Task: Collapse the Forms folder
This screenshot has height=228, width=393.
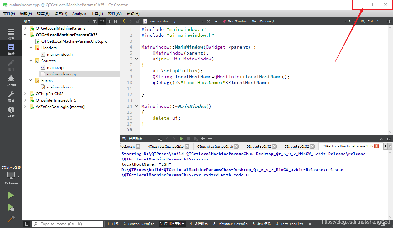Action: pos(31,80)
